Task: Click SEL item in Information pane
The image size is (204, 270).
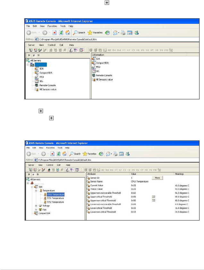Action: [98, 71]
